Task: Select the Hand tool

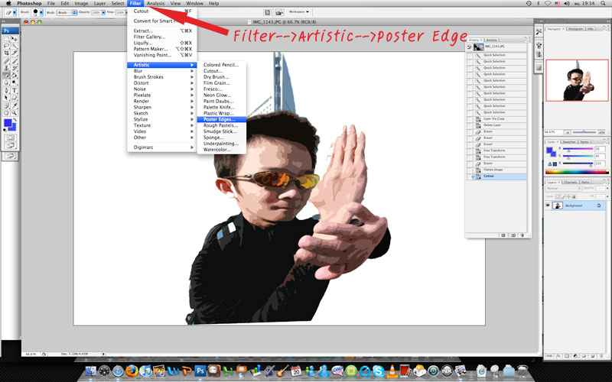Action: [x=6, y=112]
